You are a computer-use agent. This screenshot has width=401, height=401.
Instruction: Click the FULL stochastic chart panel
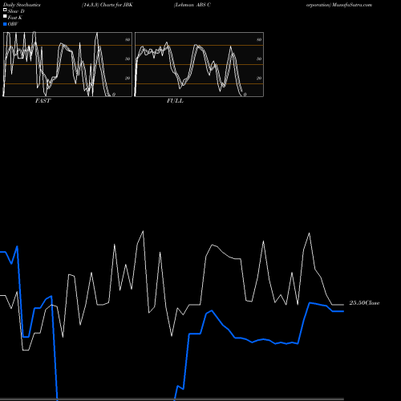(199, 64)
